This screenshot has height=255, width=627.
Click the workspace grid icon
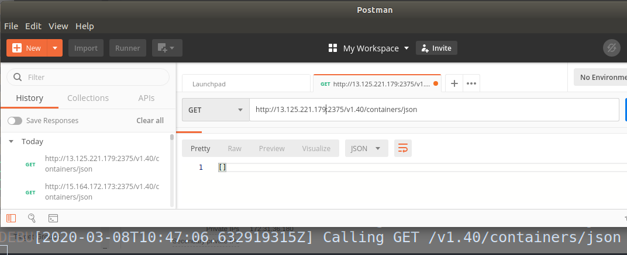[333, 48]
